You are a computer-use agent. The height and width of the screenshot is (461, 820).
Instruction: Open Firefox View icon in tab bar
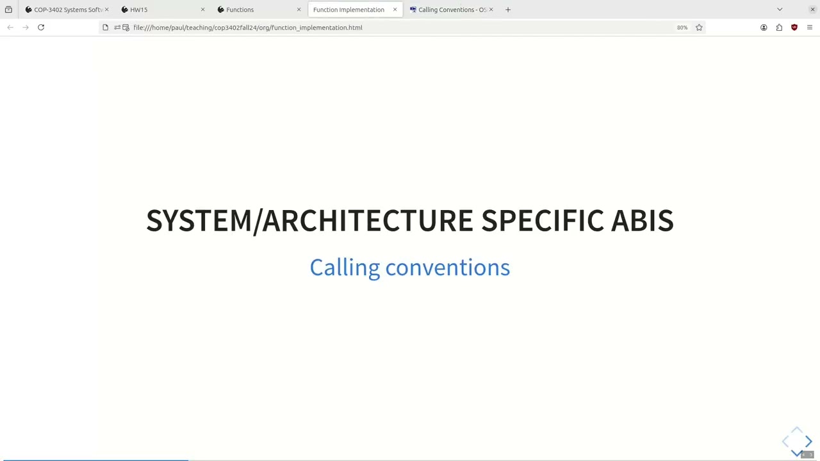click(8, 10)
